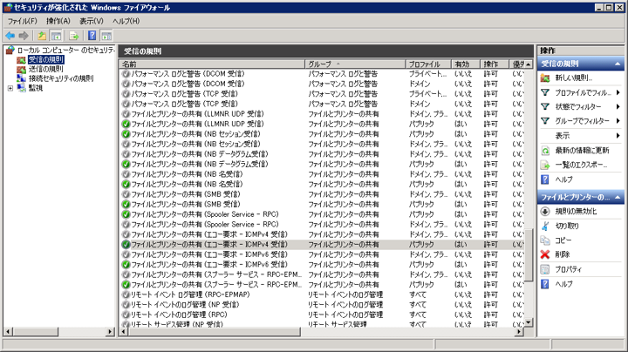Viewport: 628px width, 352px height.
Task: Toggle the action pane toolbar icon
Action: point(106,36)
